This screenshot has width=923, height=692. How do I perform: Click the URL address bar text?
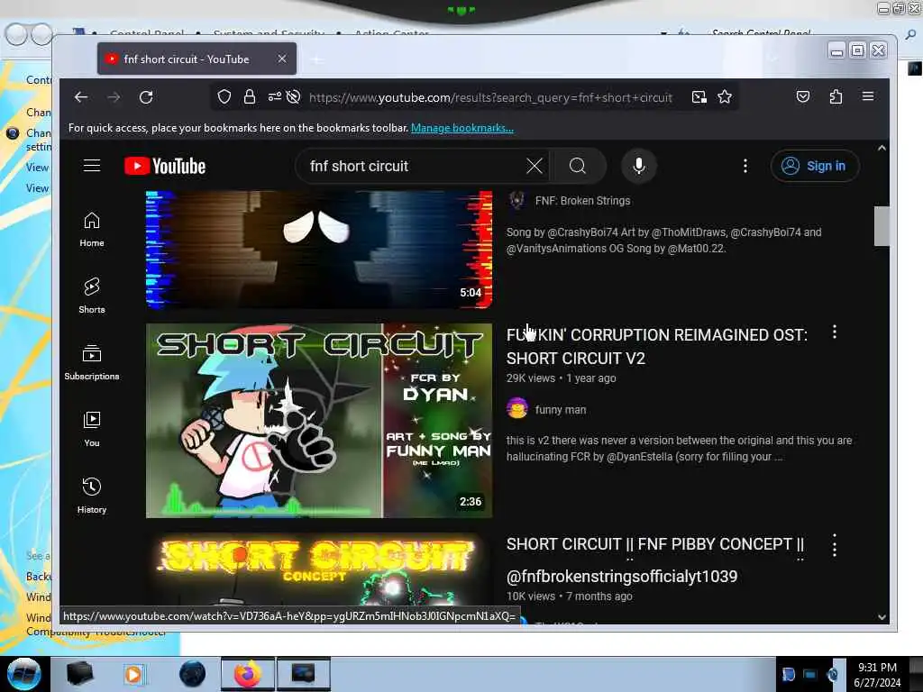point(490,97)
